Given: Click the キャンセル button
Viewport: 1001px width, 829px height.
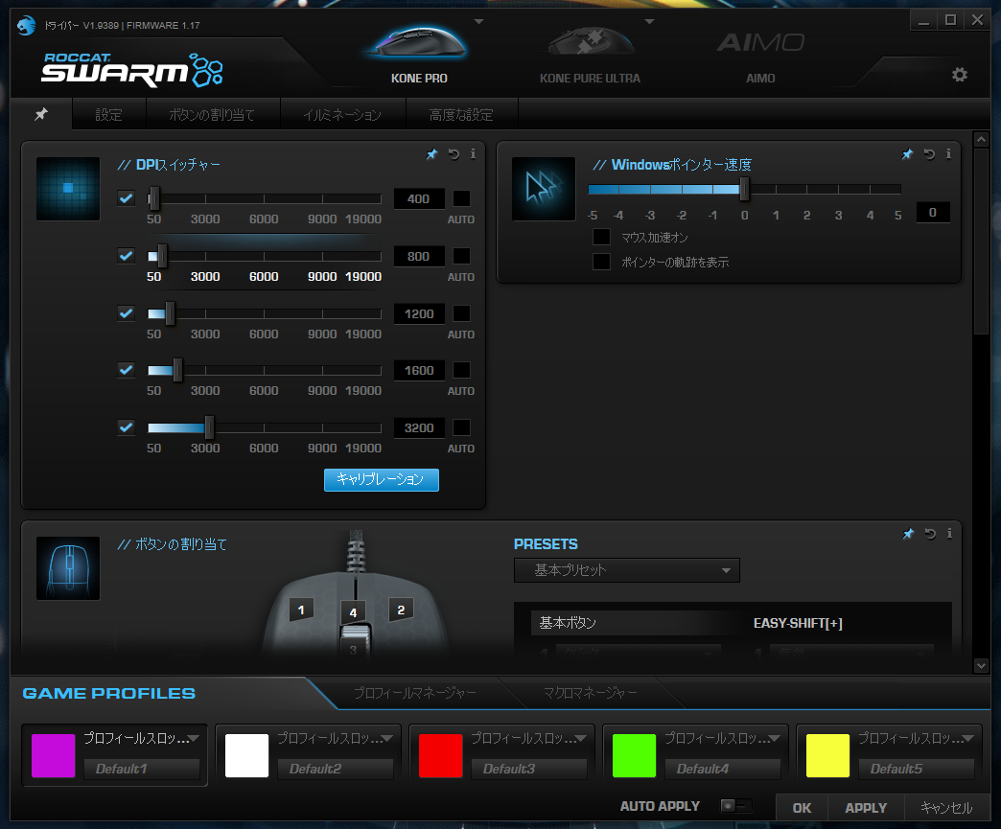Looking at the screenshot, I should point(946,808).
